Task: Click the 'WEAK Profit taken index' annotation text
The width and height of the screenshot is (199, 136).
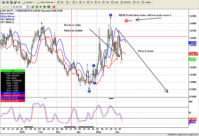Action: pyautogui.click(x=132, y=15)
